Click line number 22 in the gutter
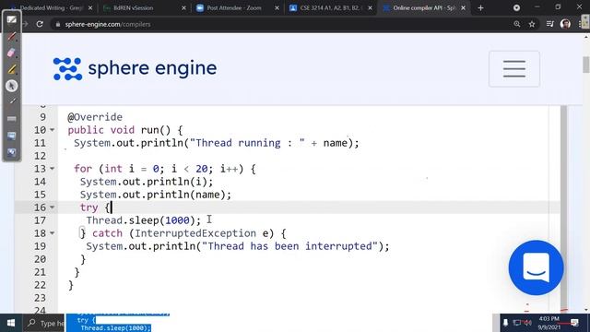 (x=40, y=285)
